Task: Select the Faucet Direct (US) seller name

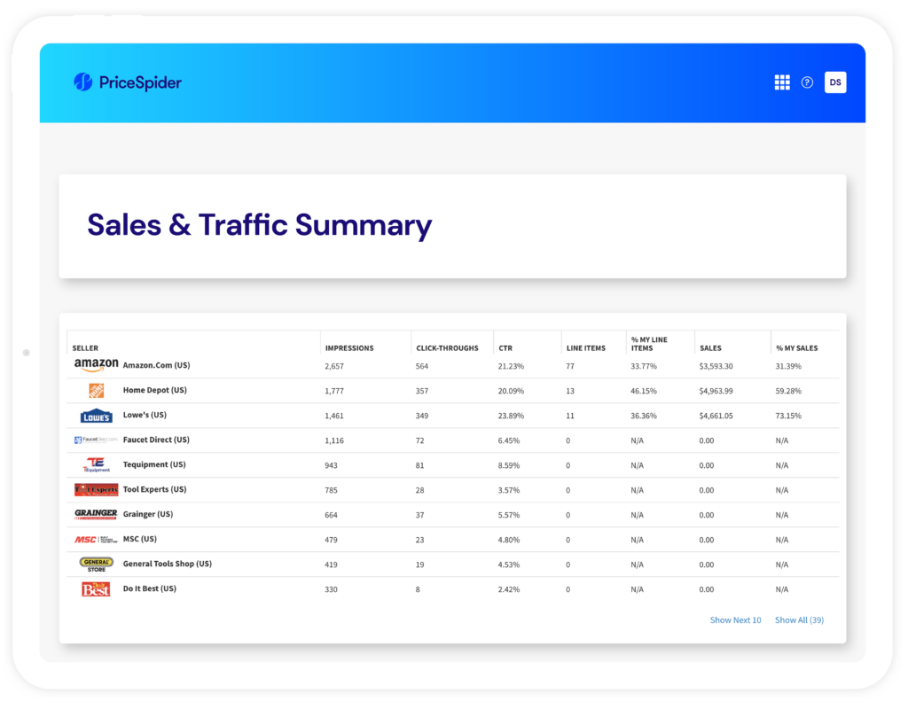Action: pyautogui.click(x=156, y=440)
